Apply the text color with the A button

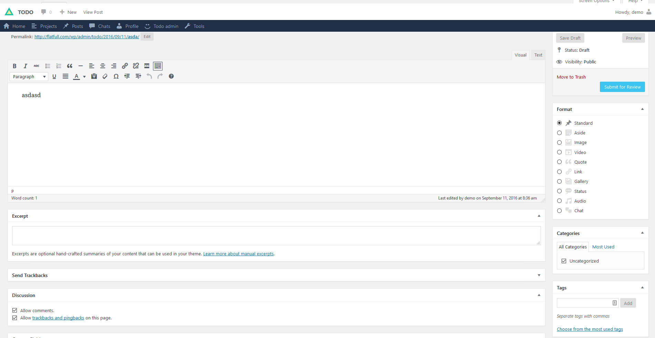point(76,76)
